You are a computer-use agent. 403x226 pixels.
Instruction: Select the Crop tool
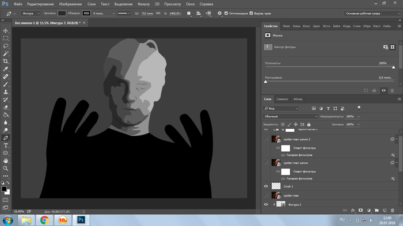click(x=5, y=62)
